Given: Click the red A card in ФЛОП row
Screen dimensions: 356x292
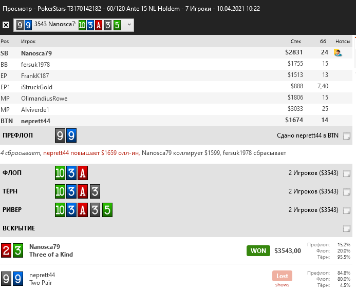Looking at the screenshot, I should pos(83,173).
